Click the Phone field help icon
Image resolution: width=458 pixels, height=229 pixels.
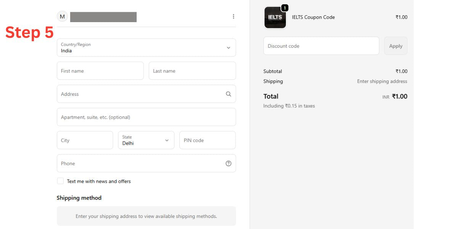228,163
